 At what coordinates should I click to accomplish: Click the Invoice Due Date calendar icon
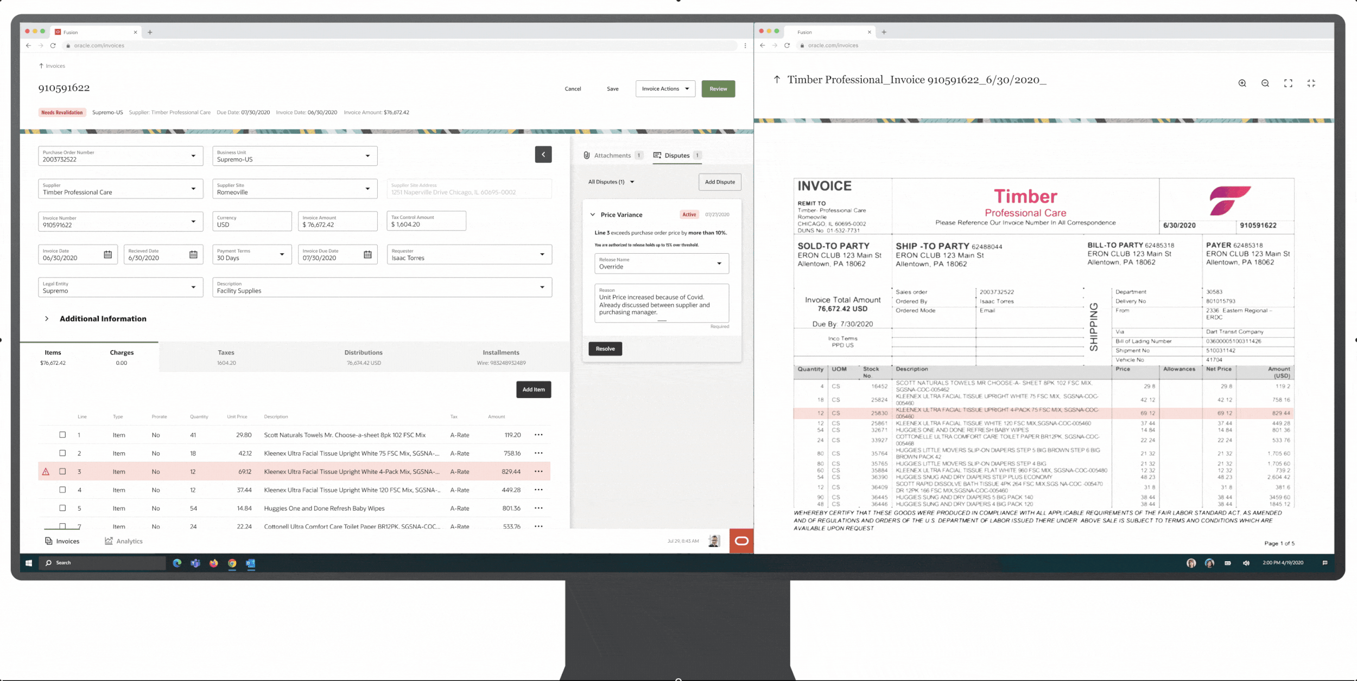367,255
